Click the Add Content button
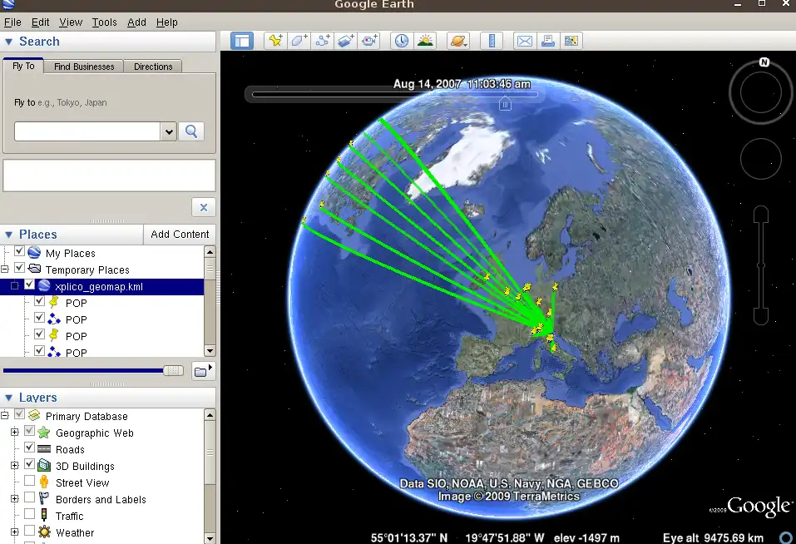796x544 pixels. click(x=180, y=235)
